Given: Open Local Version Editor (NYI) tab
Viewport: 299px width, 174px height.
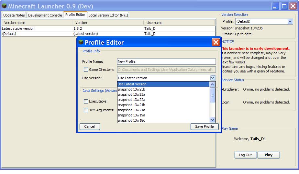Looking at the screenshot, I should (108, 15).
